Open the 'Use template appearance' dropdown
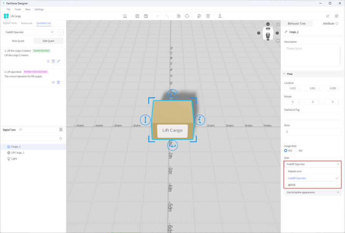The height and width of the screenshot is (233, 345). point(313,192)
